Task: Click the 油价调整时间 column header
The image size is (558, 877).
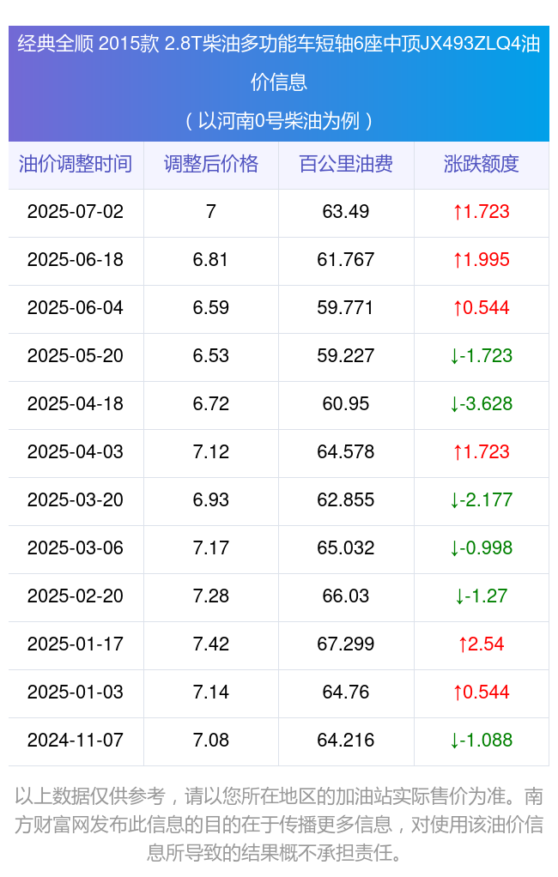Action: (x=76, y=164)
